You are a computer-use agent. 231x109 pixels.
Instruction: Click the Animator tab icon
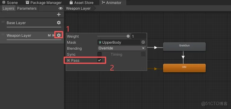point(103,2)
